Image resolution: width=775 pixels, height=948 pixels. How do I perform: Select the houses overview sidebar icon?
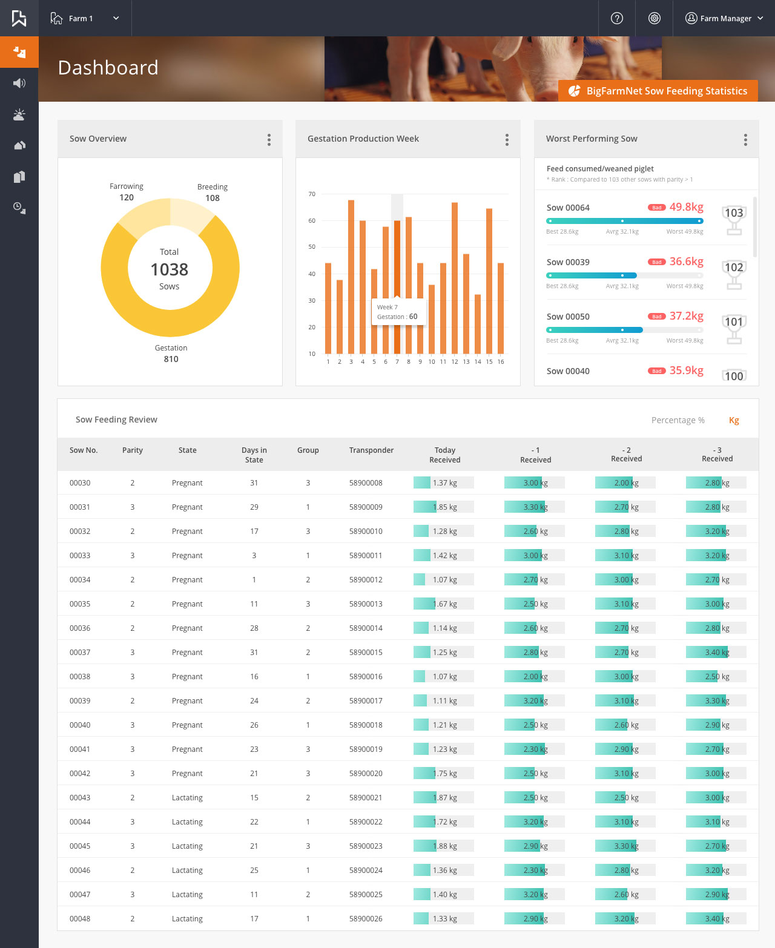pos(19,145)
